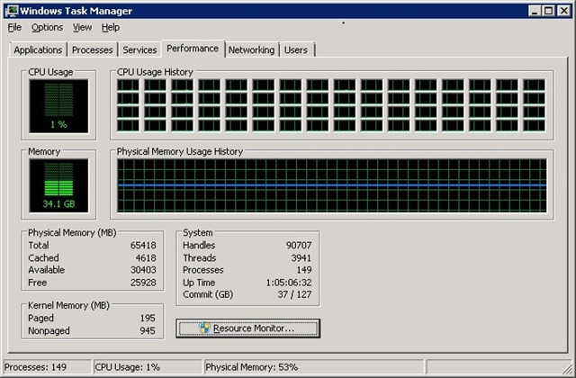Select the Performance tab
The height and width of the screenshot is (378, 576).
(193, 49)
